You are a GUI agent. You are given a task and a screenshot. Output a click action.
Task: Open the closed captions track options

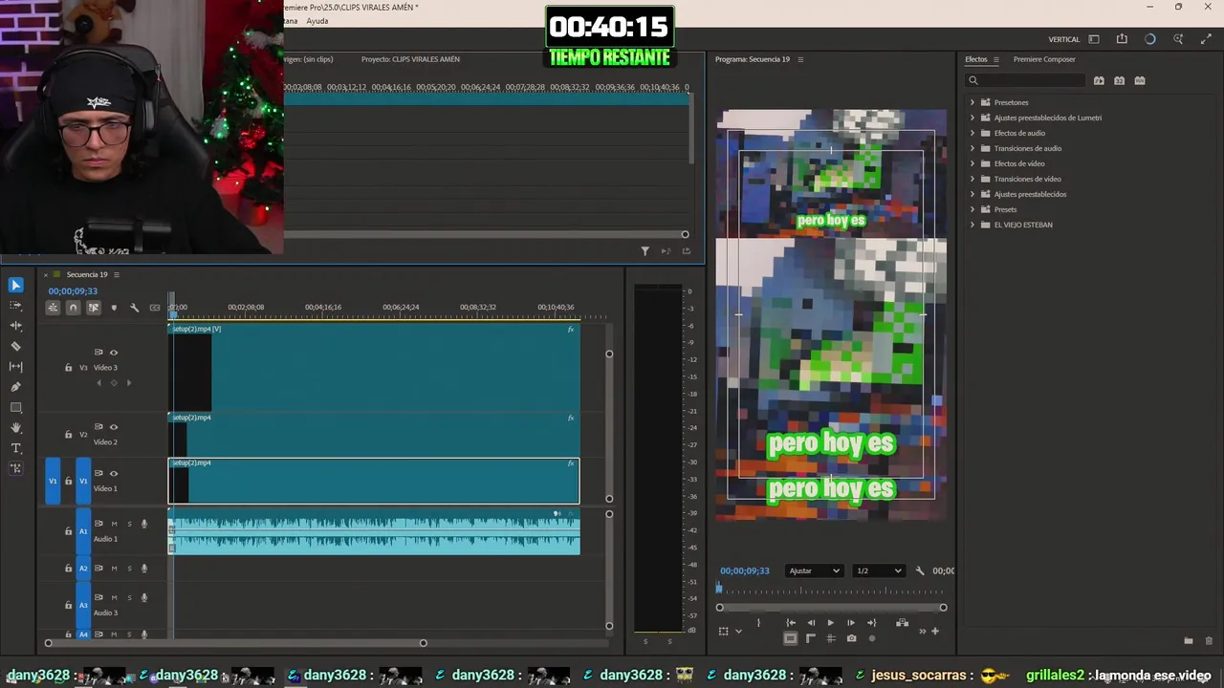[155, 308]
